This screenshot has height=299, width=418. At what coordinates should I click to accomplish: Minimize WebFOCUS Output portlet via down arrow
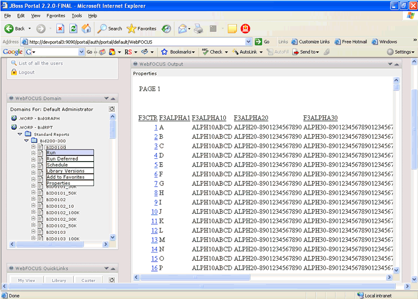tap(390, 64)
